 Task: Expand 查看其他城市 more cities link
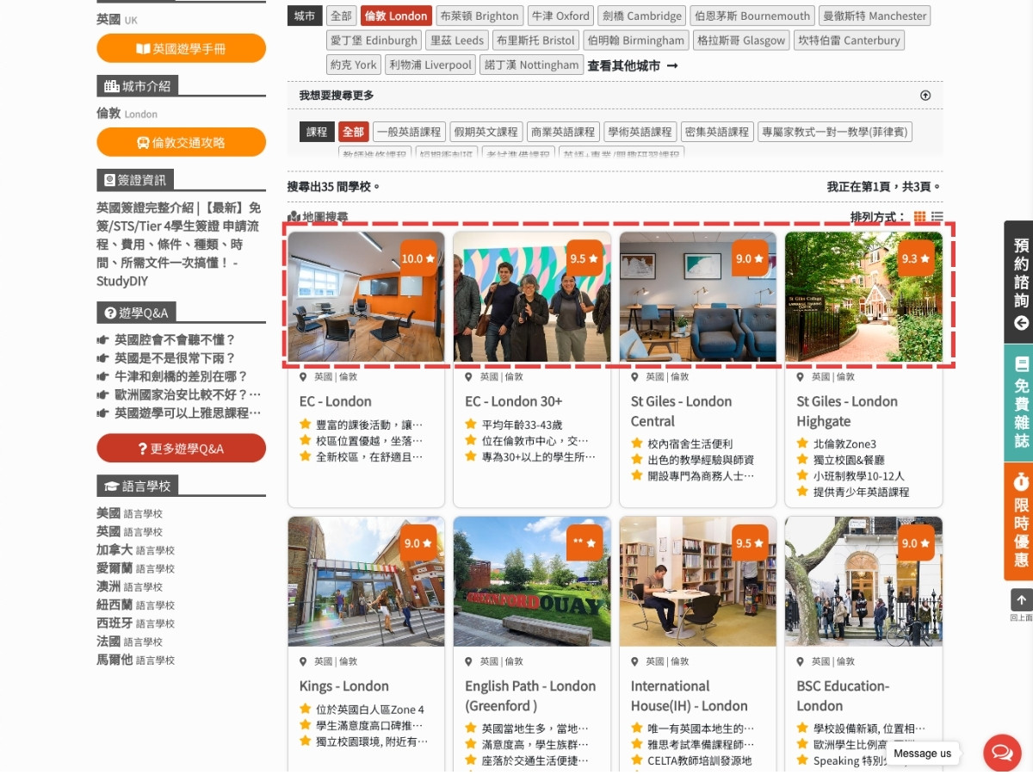(x=633, y=65)
